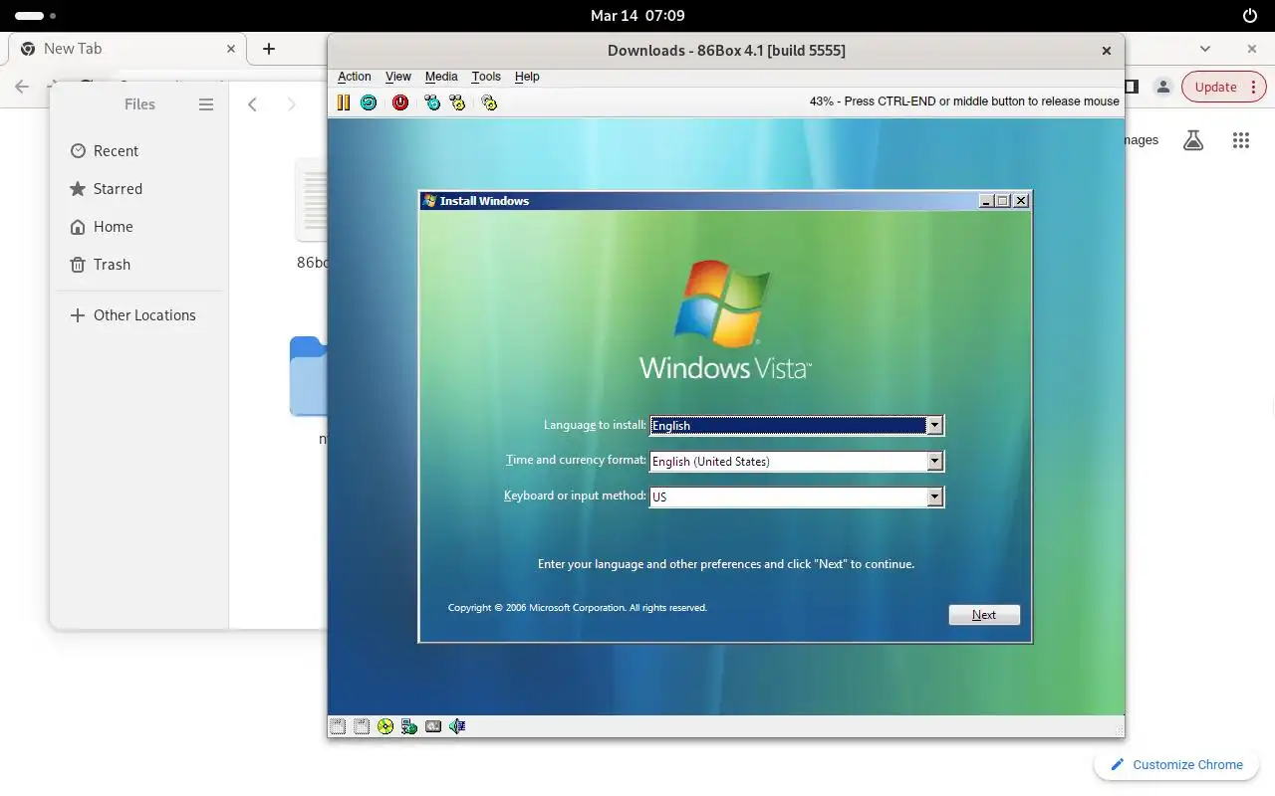Viewport: 1275px width, 796px height.
Task: Open the Keyboard or input method dropdown
Action: [x=934, y=497]
